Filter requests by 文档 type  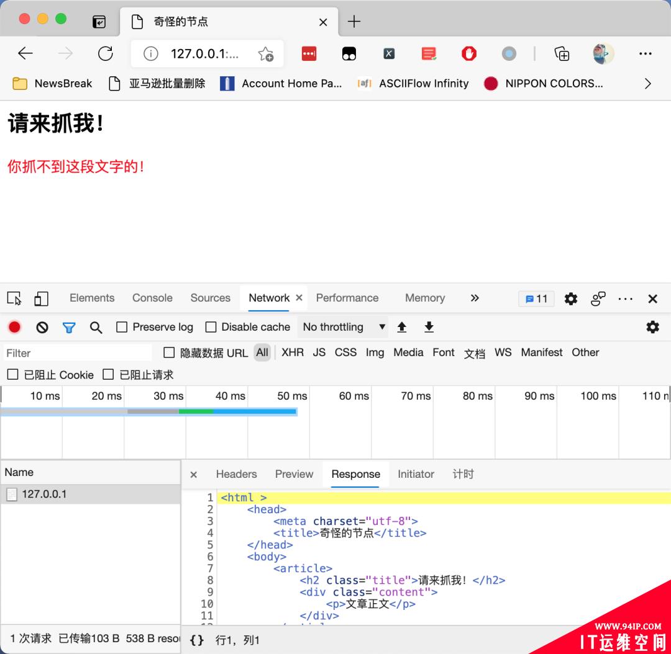click(x=474, y=353)
